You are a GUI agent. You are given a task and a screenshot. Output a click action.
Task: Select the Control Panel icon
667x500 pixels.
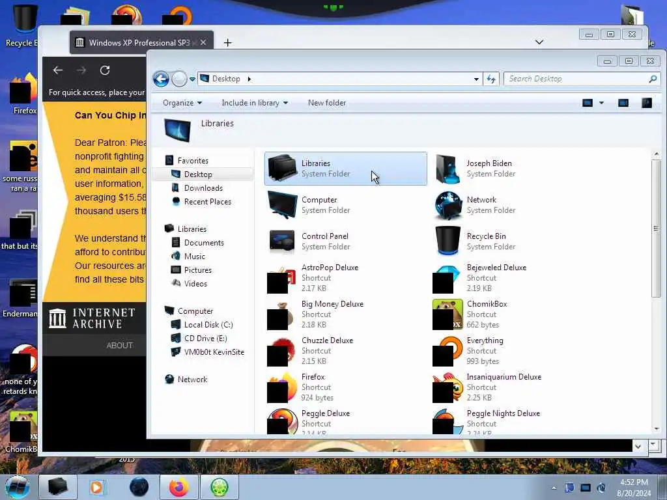281,242
